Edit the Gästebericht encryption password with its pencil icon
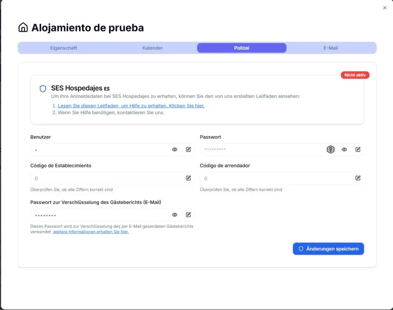Image resolution: width=393 pixels, height=310 pixels. (188, 215)
